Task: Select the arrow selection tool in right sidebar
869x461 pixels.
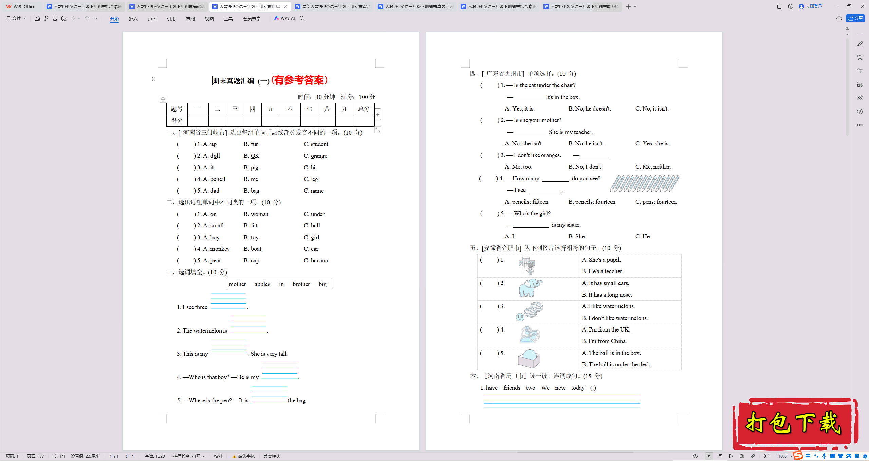Action: [860, 57]
